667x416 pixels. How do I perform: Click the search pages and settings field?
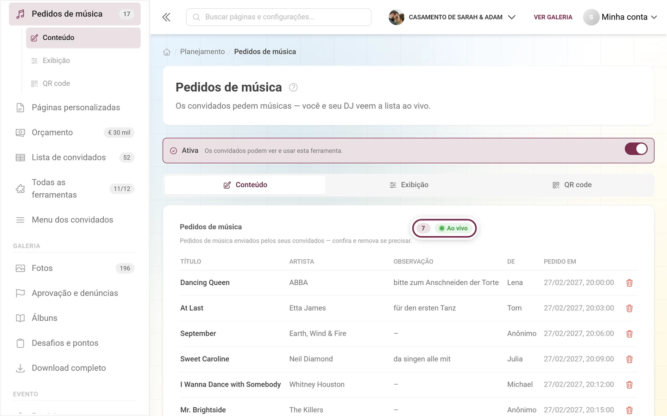(279, 17)
